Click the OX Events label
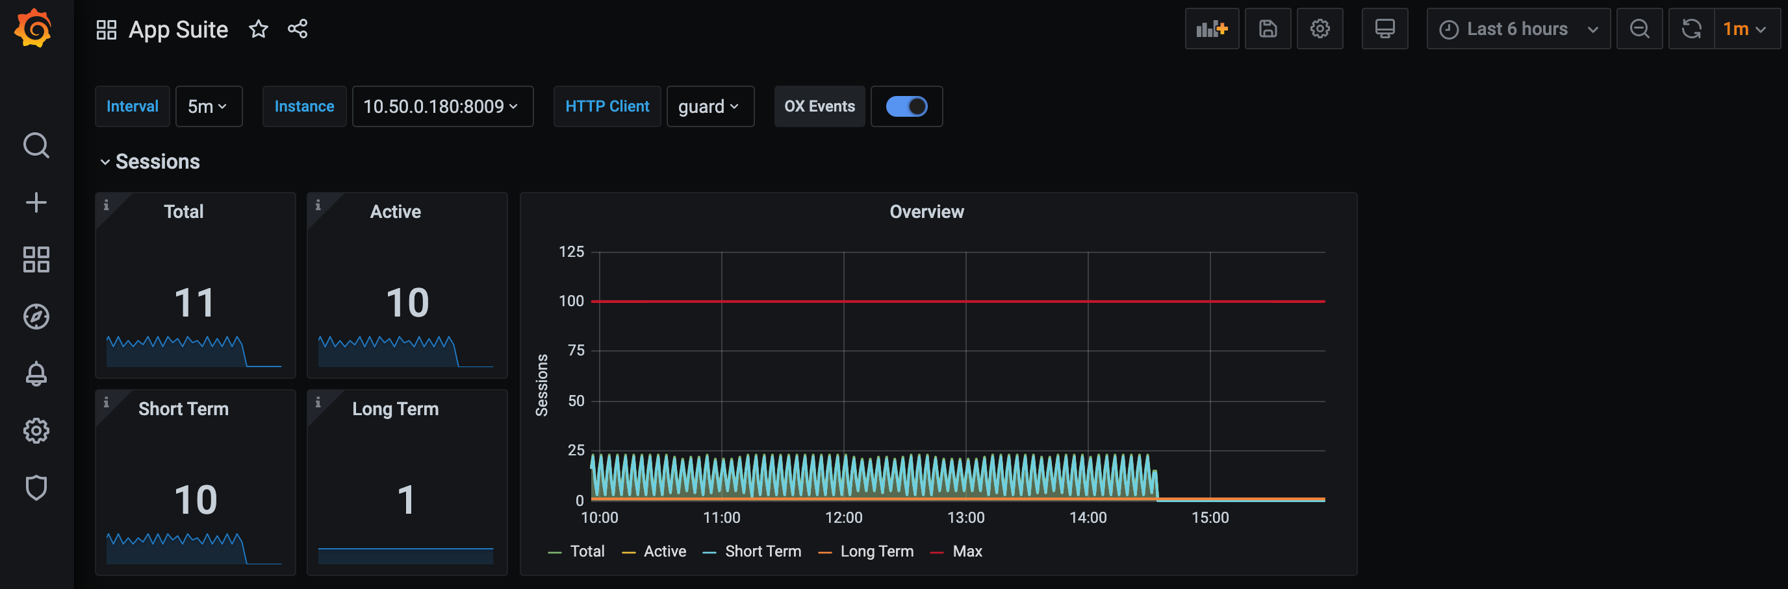The image size is (1788, 589). point(819,106)
